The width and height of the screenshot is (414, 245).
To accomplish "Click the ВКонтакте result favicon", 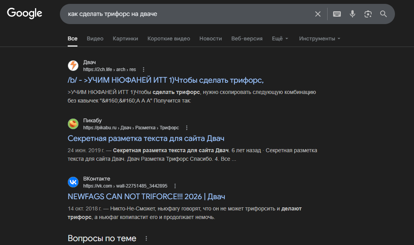I will [x=73, y=182].
